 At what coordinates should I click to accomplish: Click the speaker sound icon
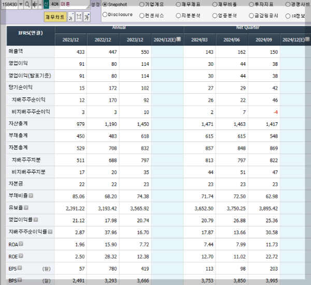click(35, 4)
